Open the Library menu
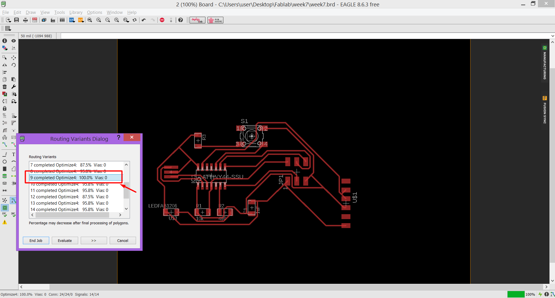 click(76, 12)
